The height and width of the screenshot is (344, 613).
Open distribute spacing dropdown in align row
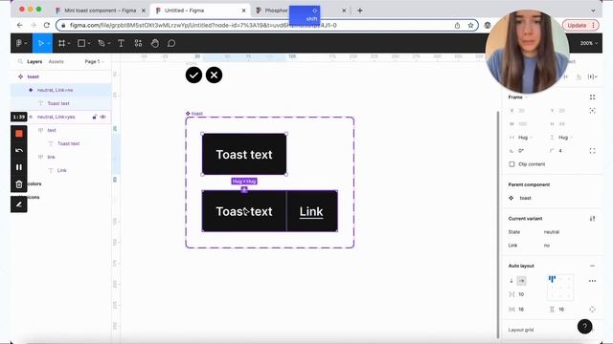click(x=593, y=76)
